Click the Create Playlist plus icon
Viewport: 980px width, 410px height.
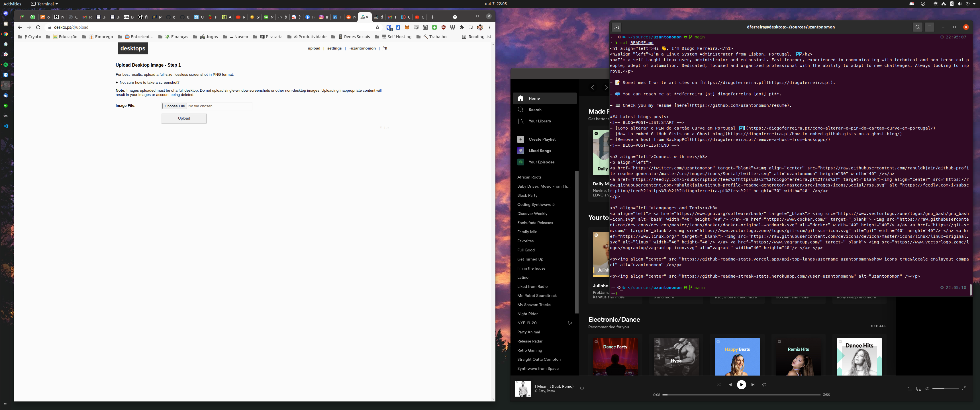coord(520,139)
